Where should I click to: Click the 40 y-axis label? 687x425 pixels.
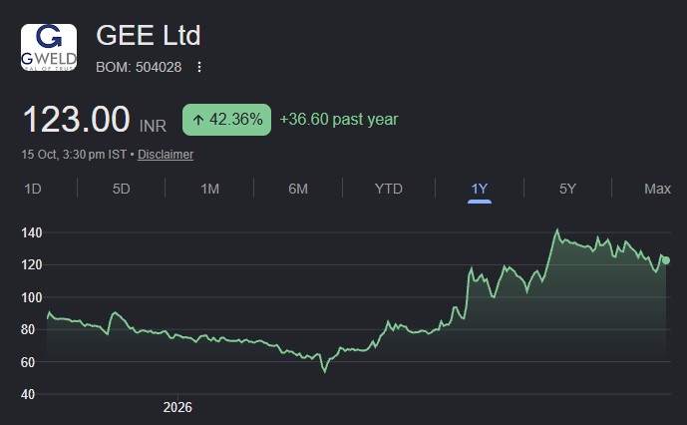click(28, 394)
